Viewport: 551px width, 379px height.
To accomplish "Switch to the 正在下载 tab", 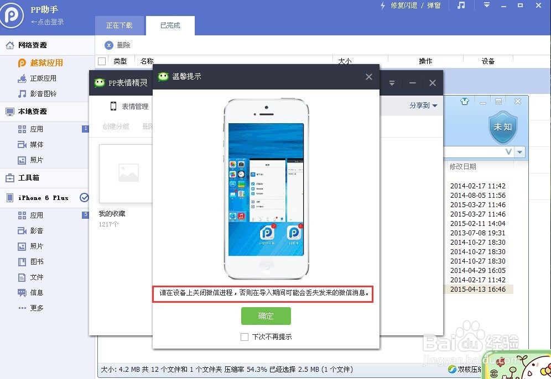I will [119, 25].
